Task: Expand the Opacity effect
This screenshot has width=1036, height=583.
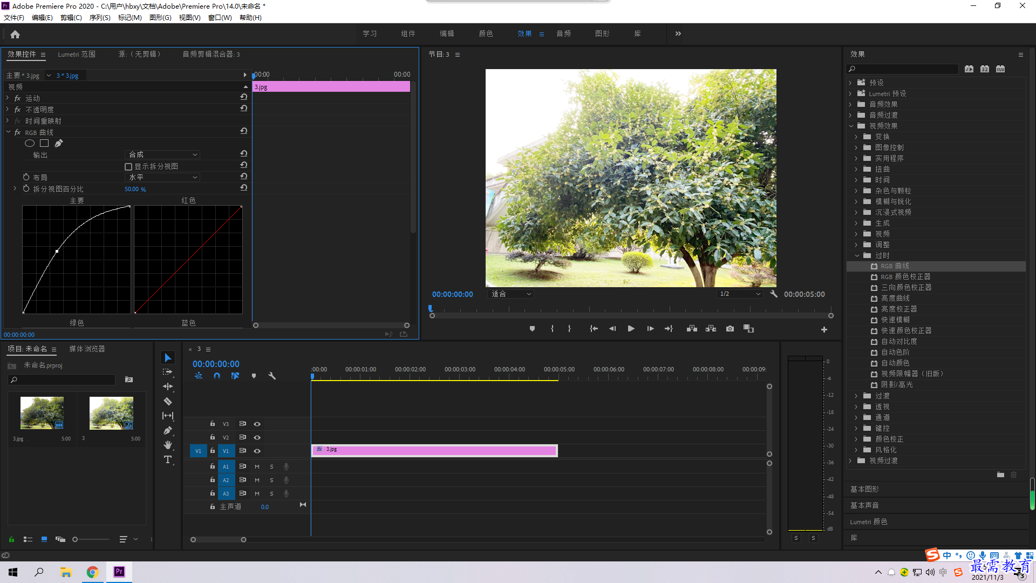Action: tap(8, 110)
